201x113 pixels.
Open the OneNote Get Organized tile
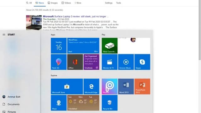pyautogui.click(x=91, y=62)
